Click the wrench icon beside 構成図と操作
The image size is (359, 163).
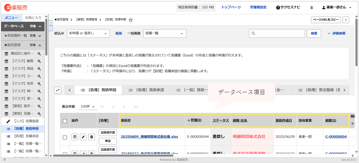pos(39,54)
